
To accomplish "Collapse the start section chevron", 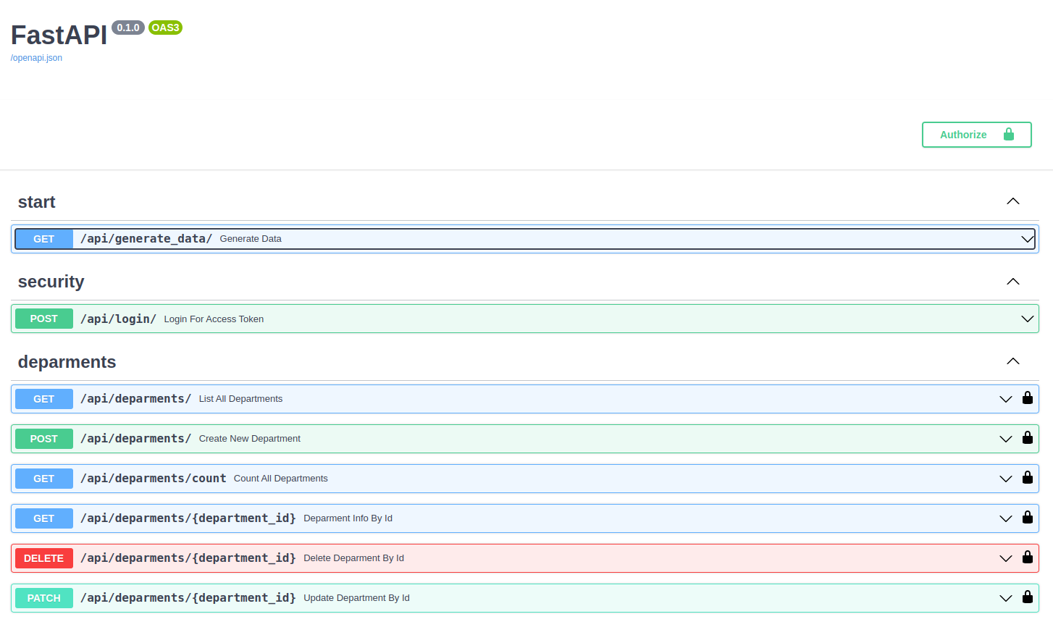I will (x=1013, y=201).
